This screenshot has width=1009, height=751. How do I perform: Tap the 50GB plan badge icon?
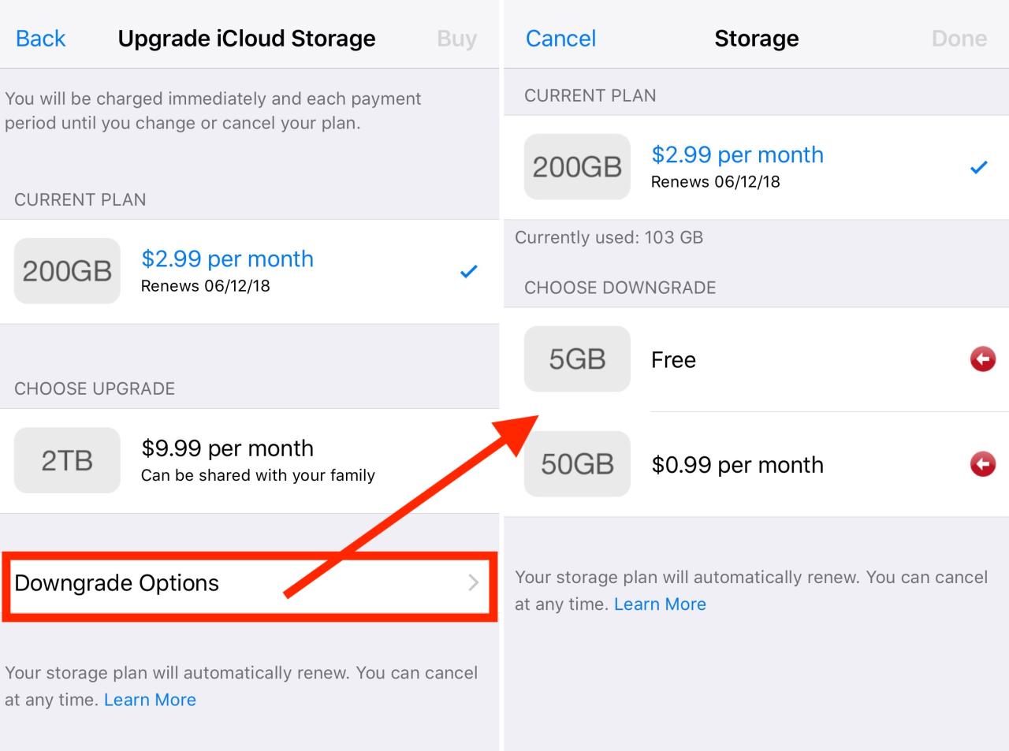[577, 464]
